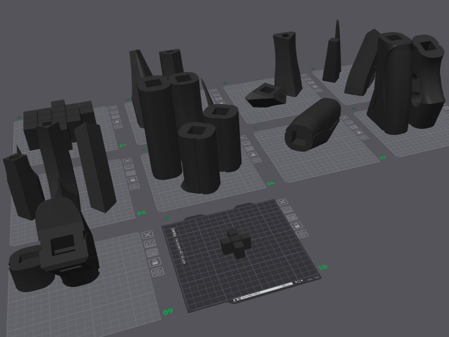Click the X icon on plate 09
449x337 pixels.
coord(148,235)
